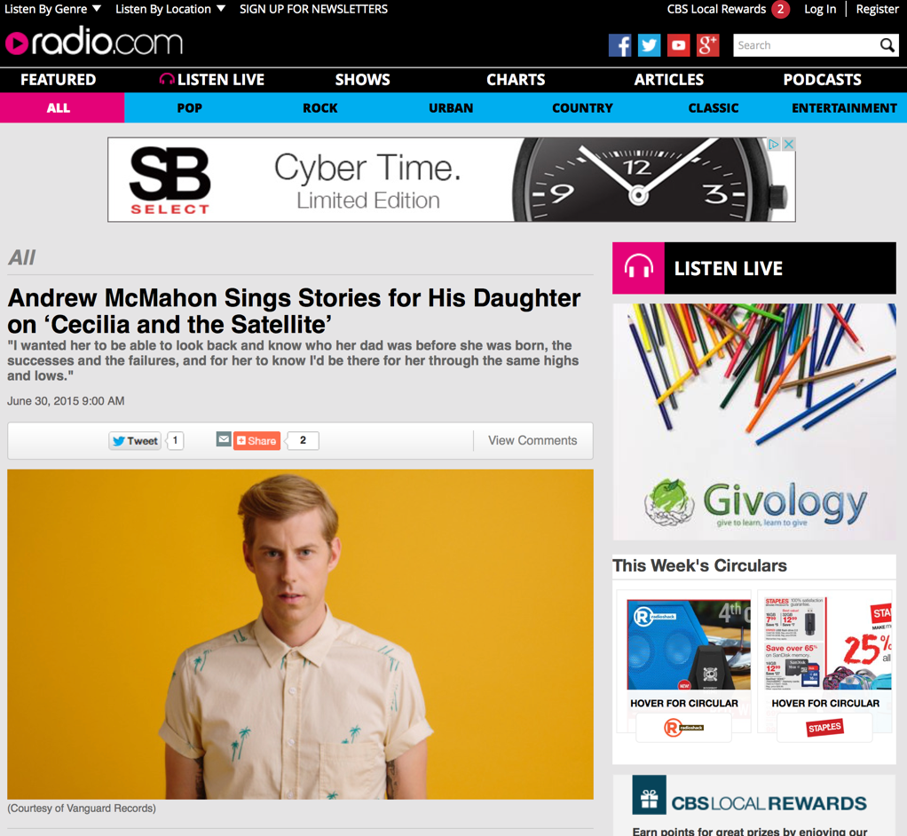Click the search magnifier icon
This screenshot has height=836, width=907.
pos(887,45)
